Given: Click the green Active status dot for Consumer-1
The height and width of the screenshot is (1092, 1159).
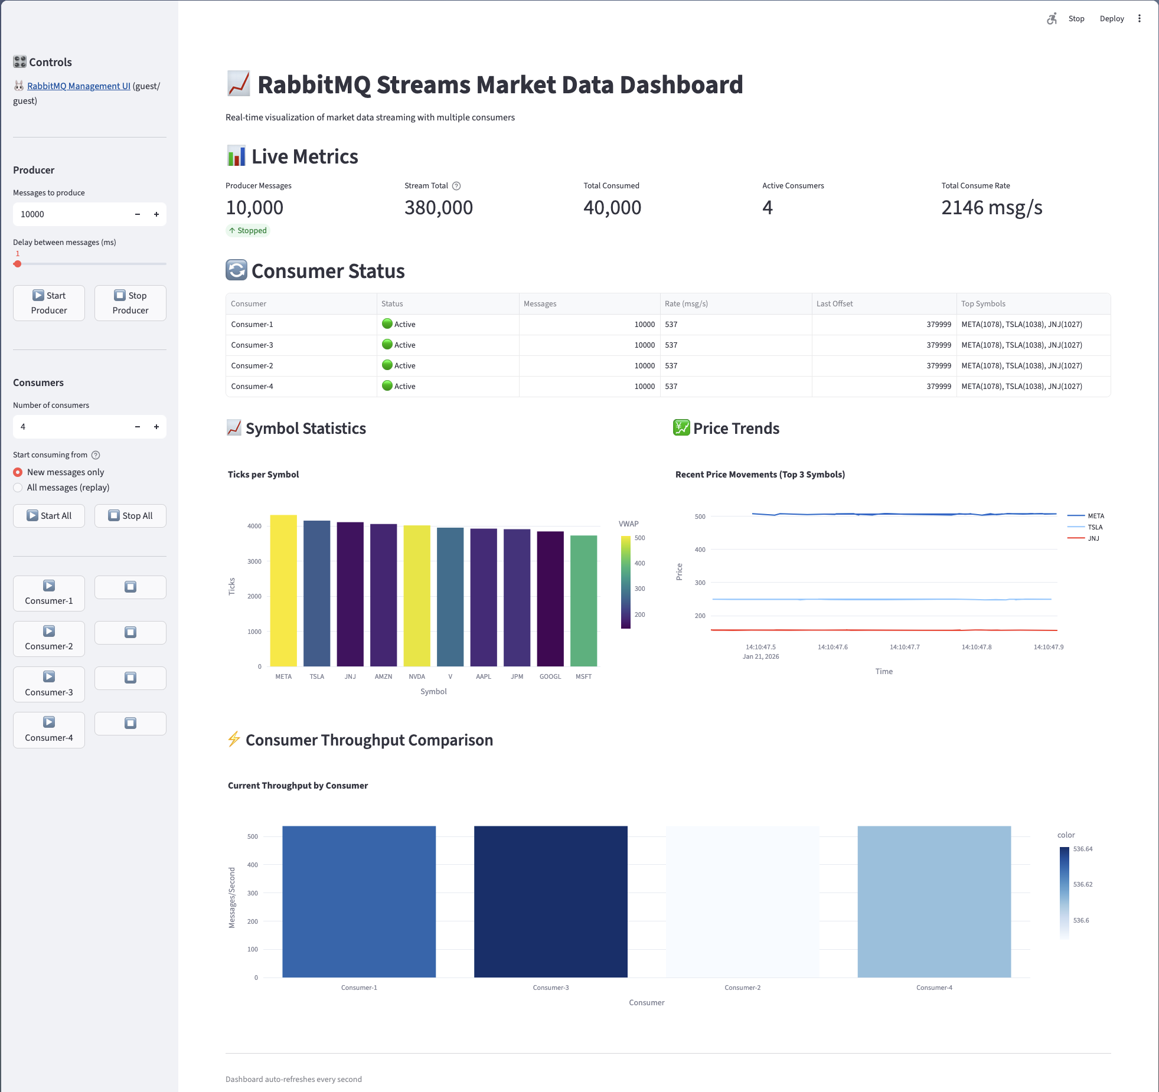Looking at the screenshot, I should [x=388, y=324].
